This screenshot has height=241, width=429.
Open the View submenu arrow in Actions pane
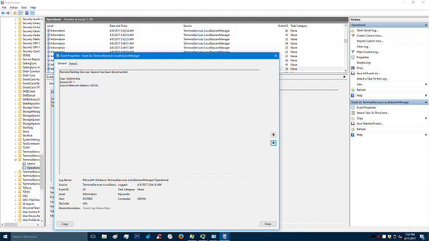426,85
